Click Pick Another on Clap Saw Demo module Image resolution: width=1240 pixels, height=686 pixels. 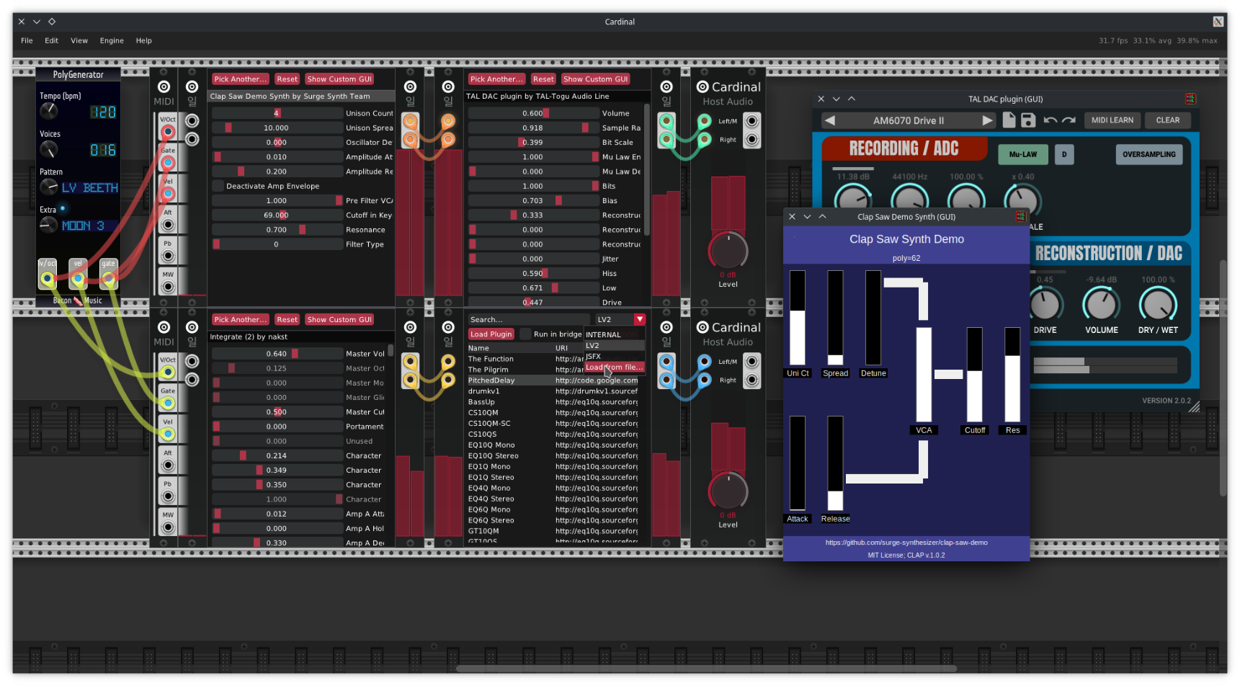pyautogui.click(x=241, y=79)
